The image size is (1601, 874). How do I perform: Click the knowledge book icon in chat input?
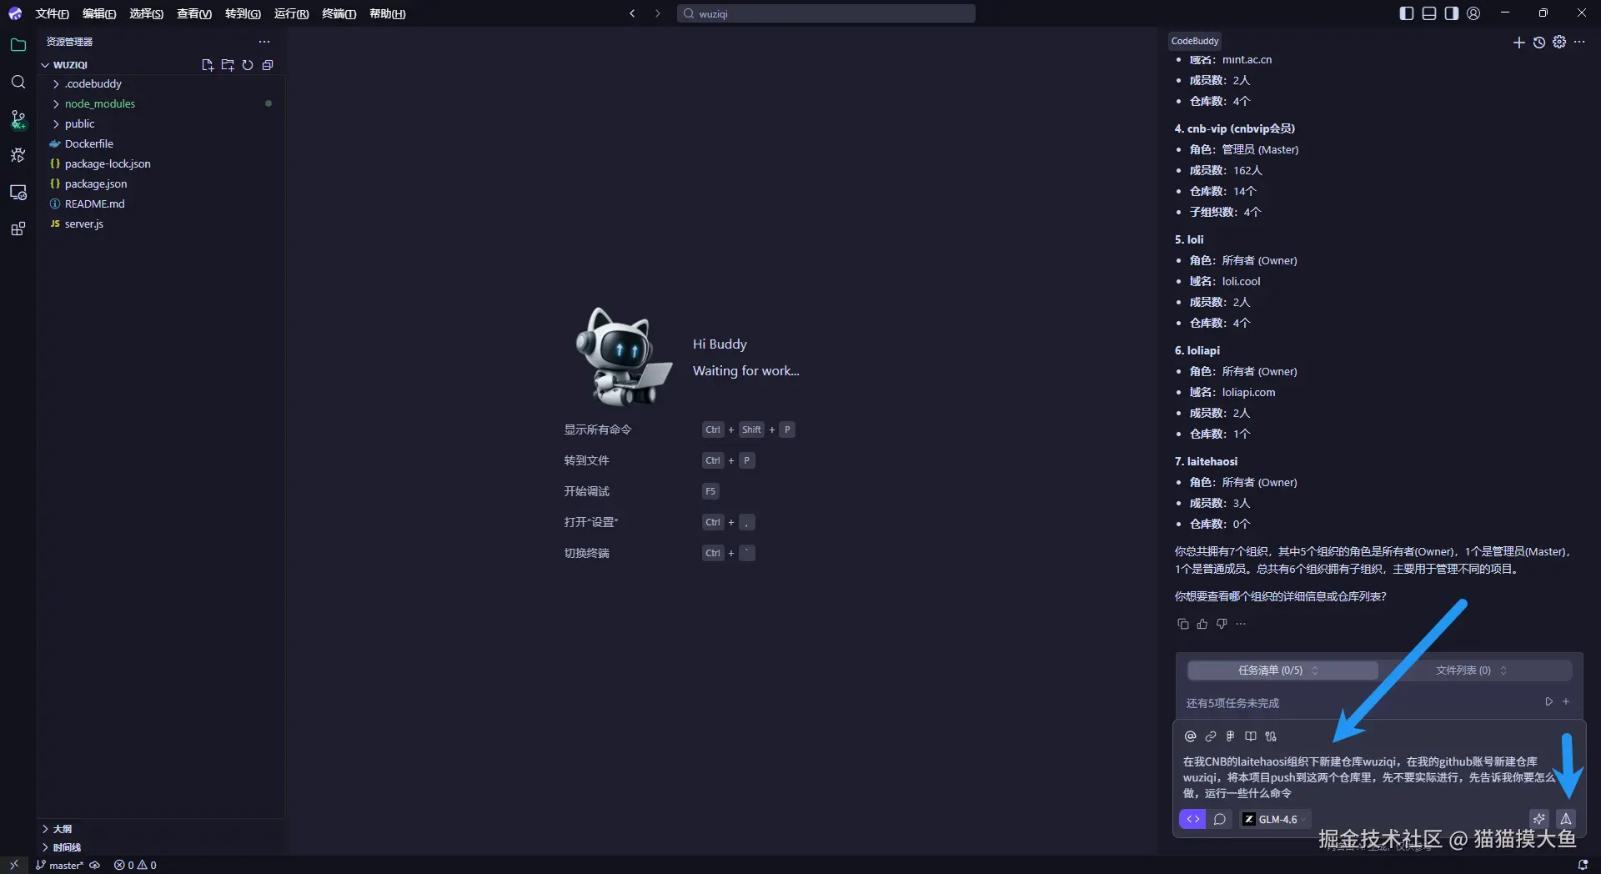pyautogui.click(x=1251, y=736)
